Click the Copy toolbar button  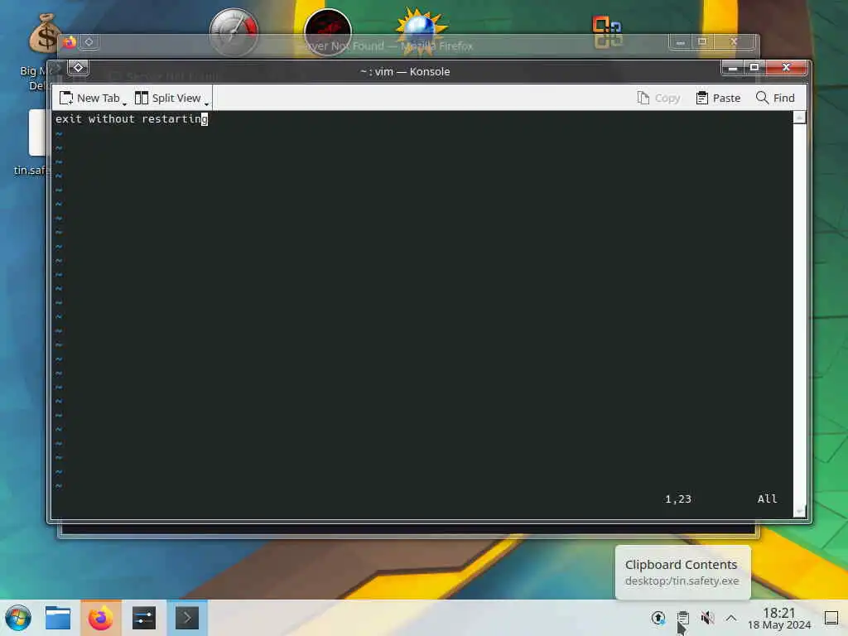(658, 98)
